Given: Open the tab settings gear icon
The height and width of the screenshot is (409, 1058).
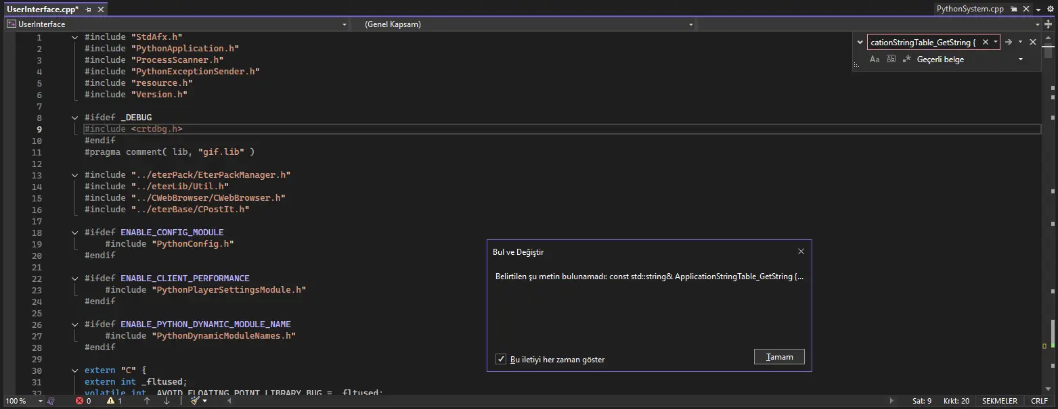Looking at the screenshot, I should [x=1051, y=9].
